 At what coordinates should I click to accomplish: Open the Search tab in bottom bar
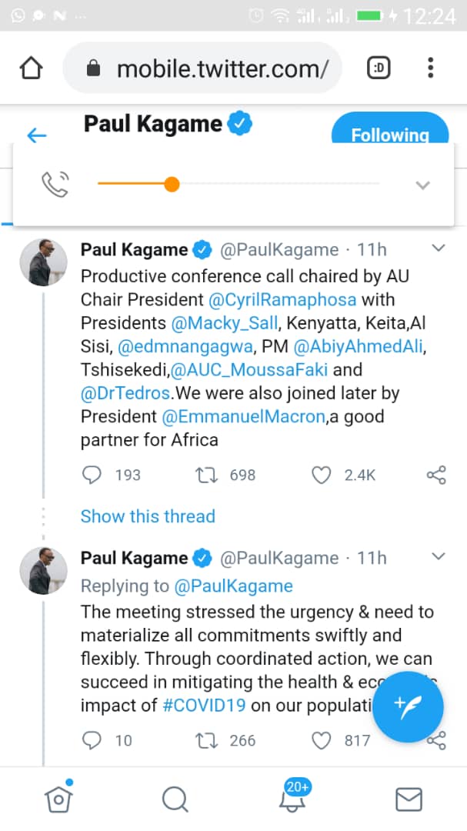(175, 800)
